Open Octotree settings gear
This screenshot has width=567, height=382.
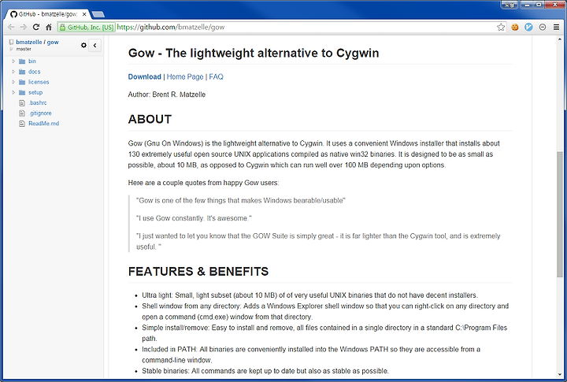click(x=84, y=45)
